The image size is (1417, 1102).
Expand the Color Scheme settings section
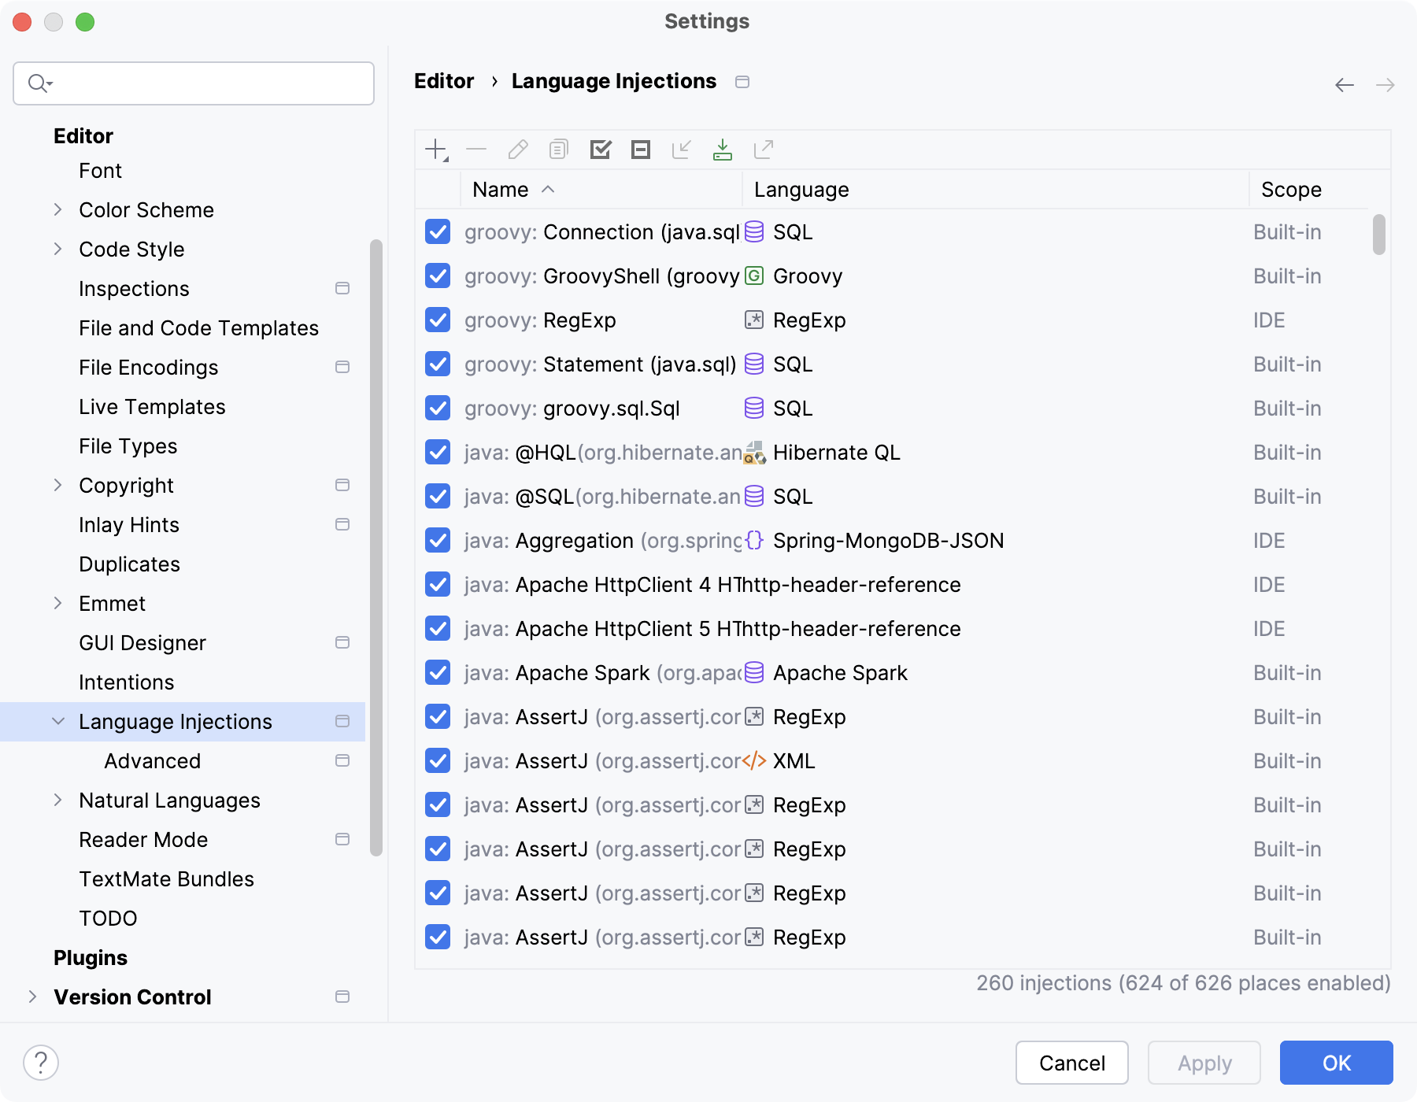(x=58, y=209)
